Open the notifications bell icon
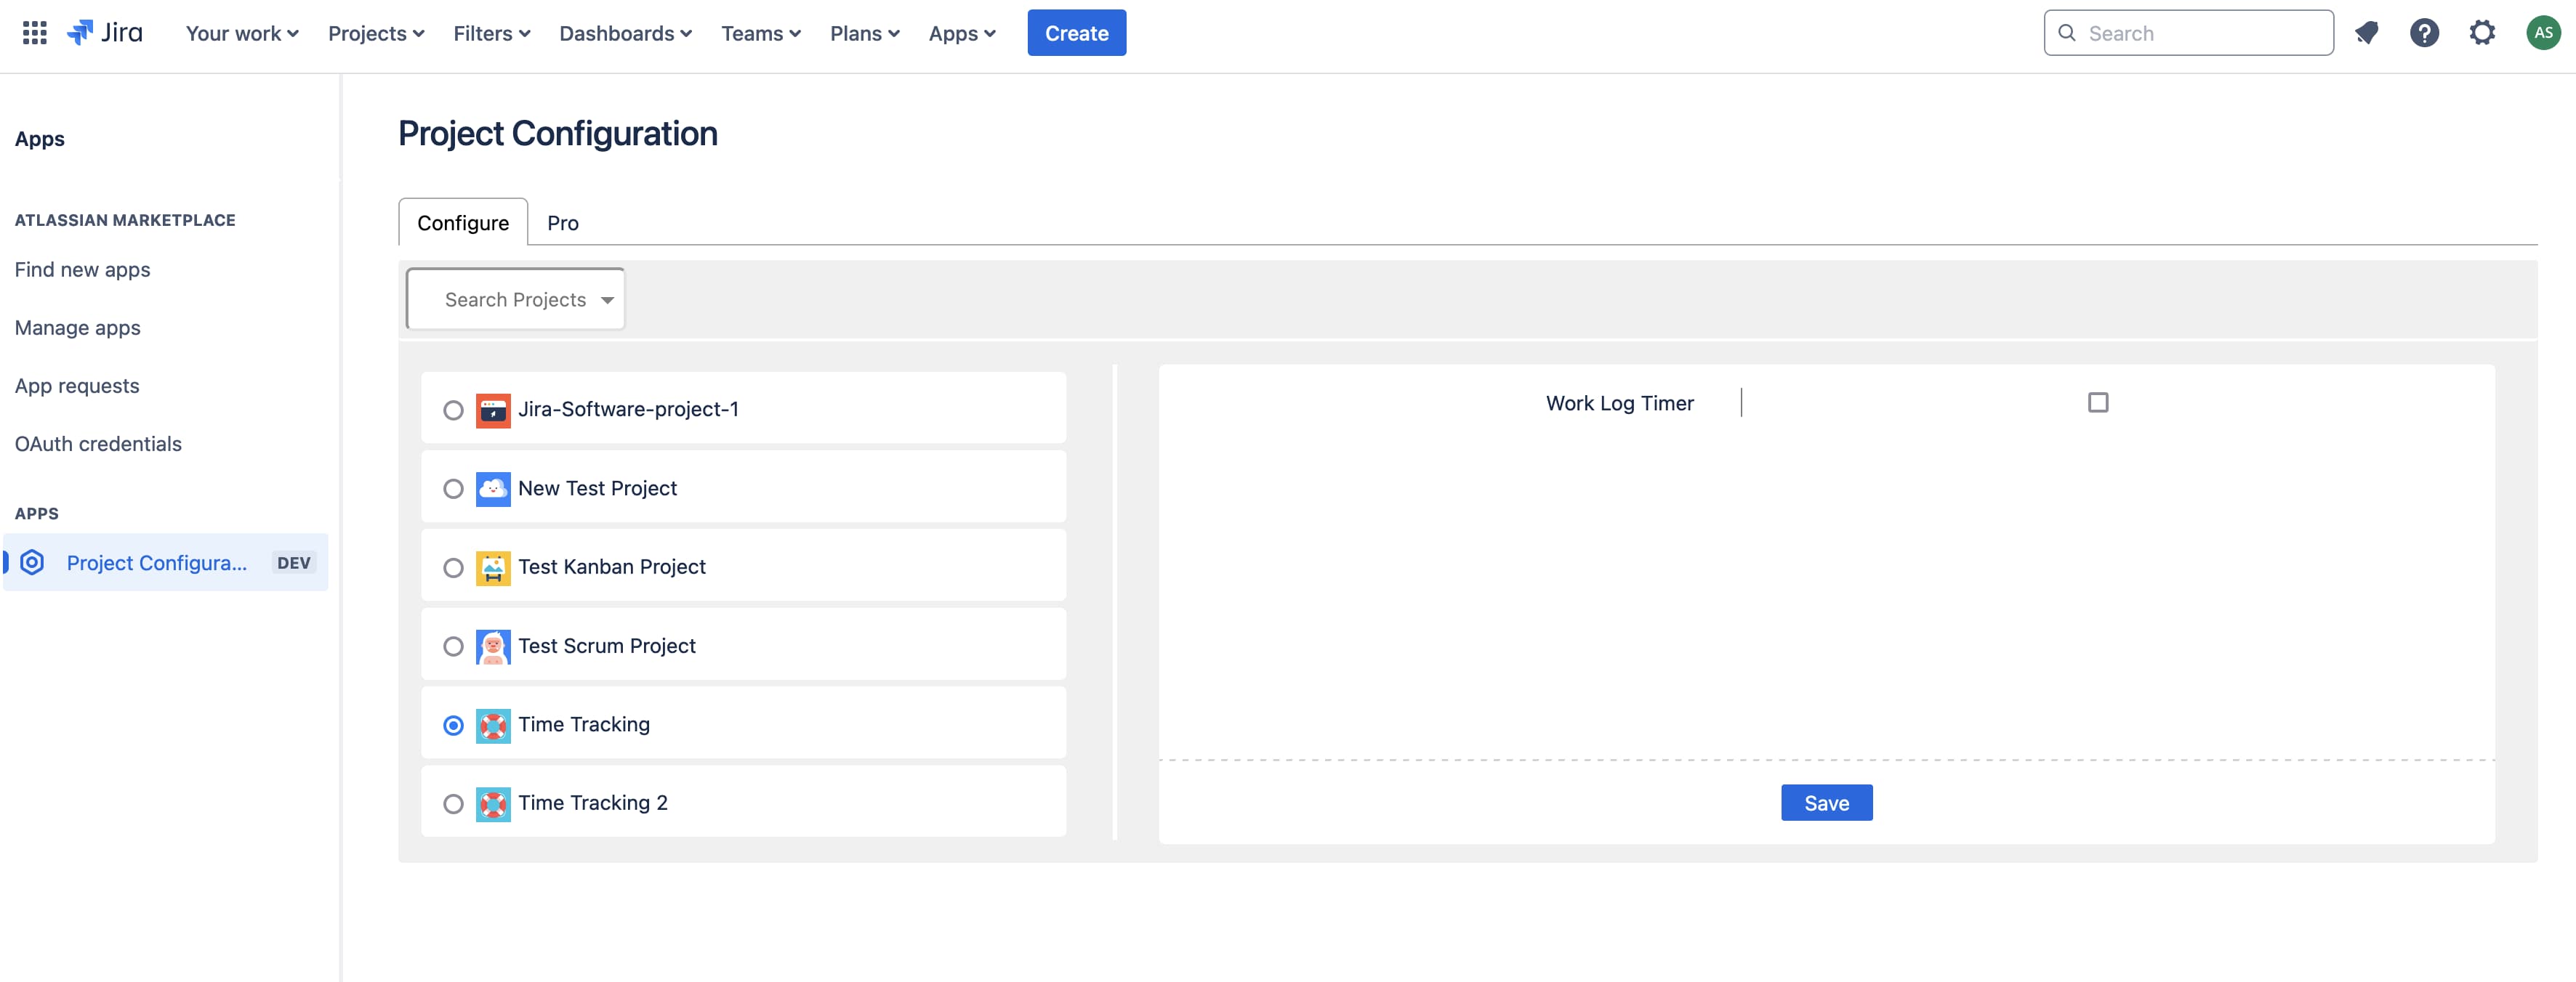This screenshot has width=2576, height=982. [x=2366, y=33]
